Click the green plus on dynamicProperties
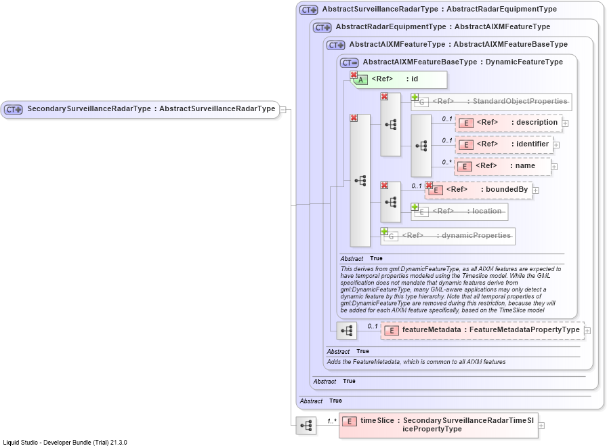The image size is (607, 446). click(384, 231)
